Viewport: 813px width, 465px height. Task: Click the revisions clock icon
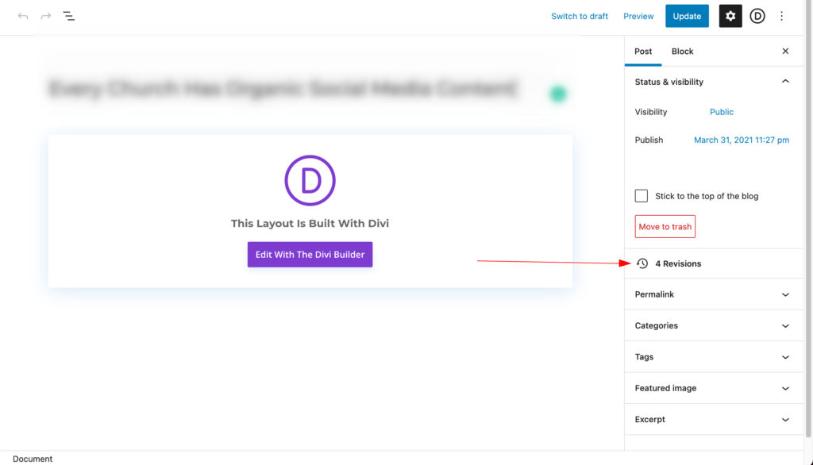coord(642,263)
